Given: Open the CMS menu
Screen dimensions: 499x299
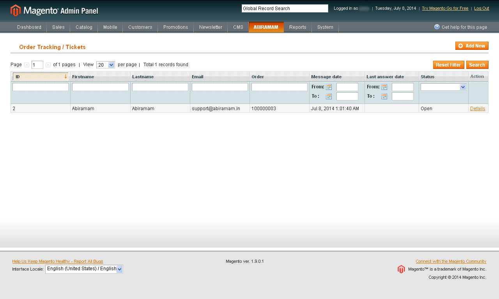Looking at the screenshot, I should pyautogui.click(x=238, y=27).
